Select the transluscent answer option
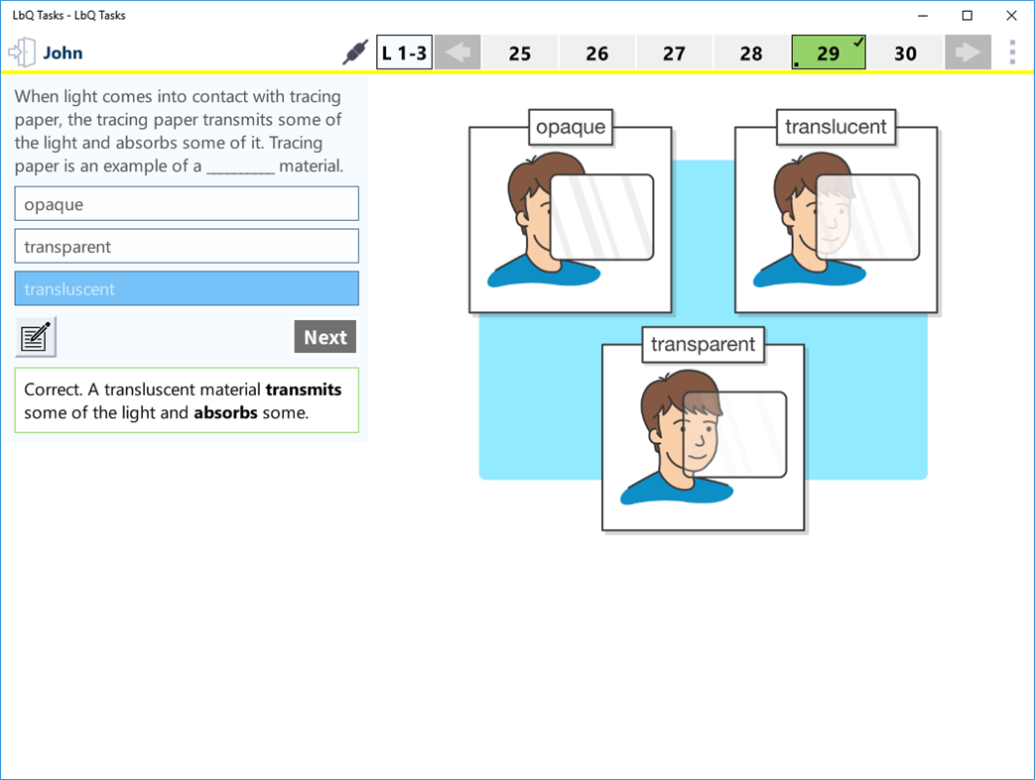1035x780 pixels. pyautogui.click(x=187, y=288)
